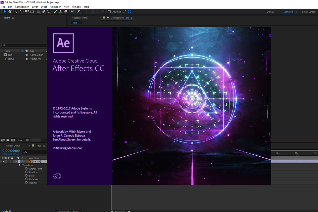Click the View Axis Mode icon
This screenshot has height=212, width=318.
point(102,12)
